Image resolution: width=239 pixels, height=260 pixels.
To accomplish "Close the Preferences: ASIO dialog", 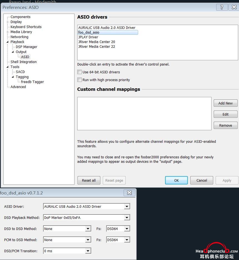I will tap(234, 7).
